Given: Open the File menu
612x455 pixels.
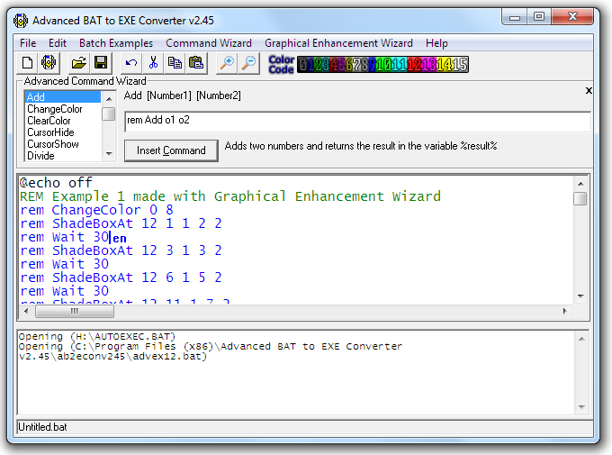Looking at the screenshot, I should click(28, 43).
